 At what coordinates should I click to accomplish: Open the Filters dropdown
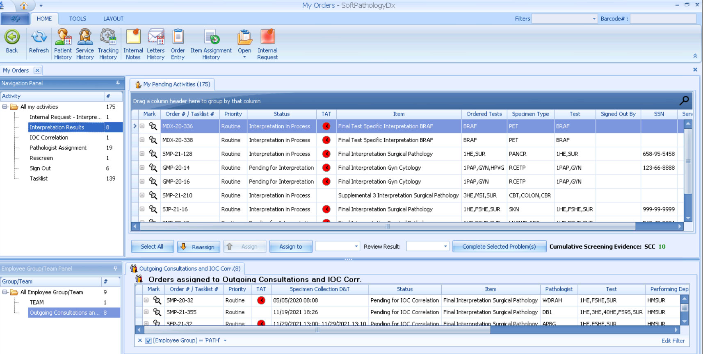tap(594, 19)
